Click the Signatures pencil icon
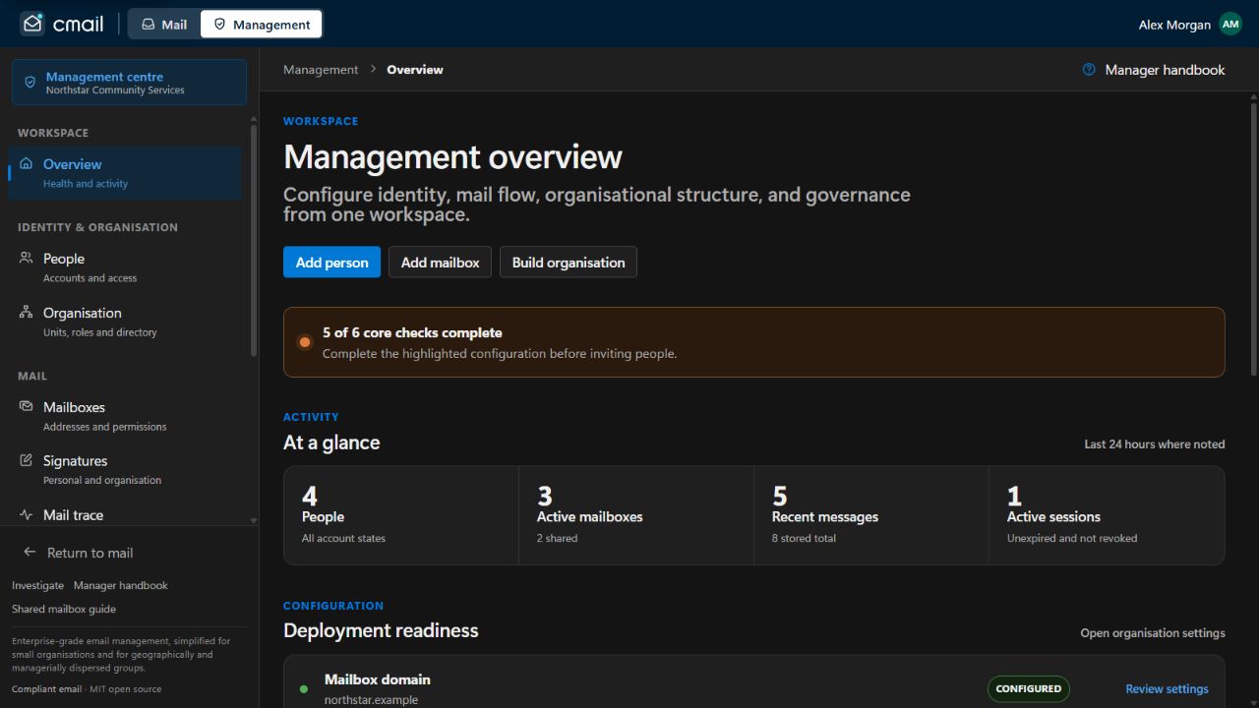Image resolution: width=1259 pixels, height=708 pixels. [26, 460]
